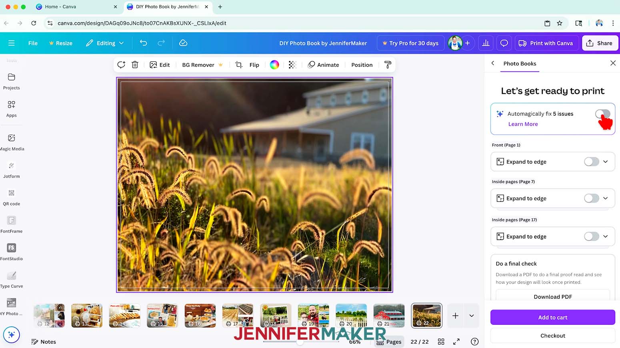Click the Learn More link
This screenshot has width=620, height=348.
point(523,124)
